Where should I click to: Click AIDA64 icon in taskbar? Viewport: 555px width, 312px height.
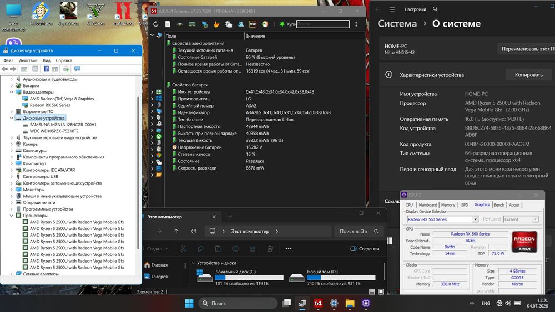point(318,303)
